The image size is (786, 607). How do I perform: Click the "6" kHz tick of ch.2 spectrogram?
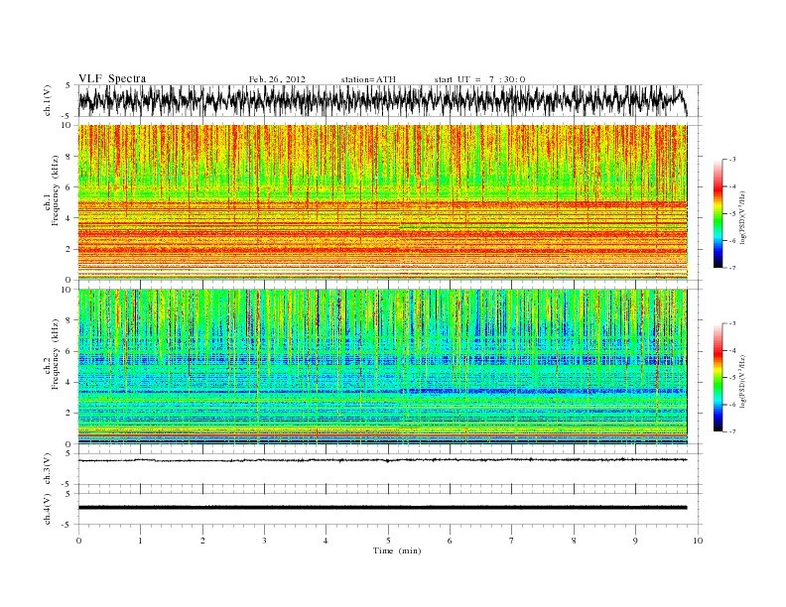tap(69, 351)
